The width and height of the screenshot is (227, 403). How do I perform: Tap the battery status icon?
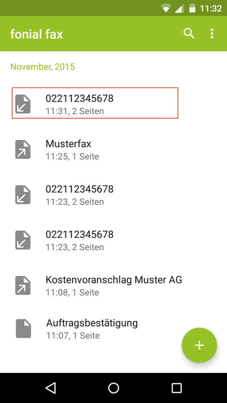pos(192,8)
